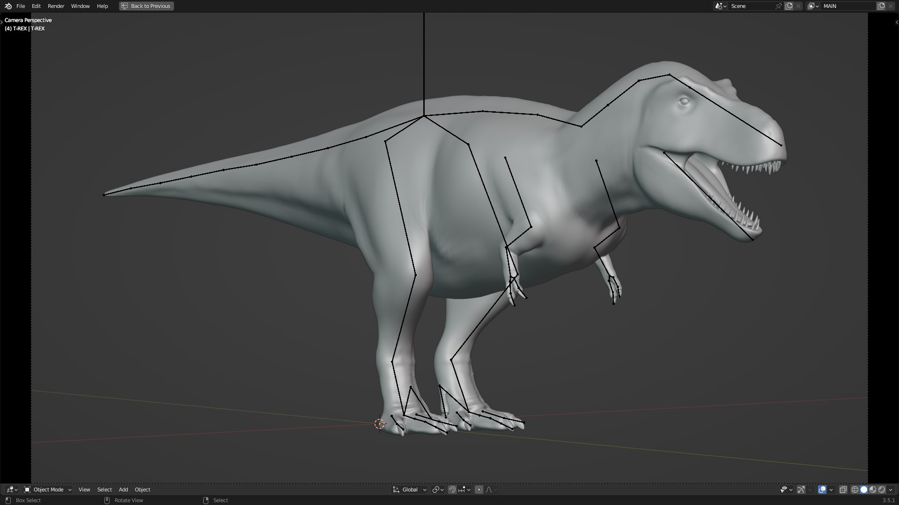Viewport: 899px width, 505px height.
Task: Click the remove view layer X icon
Action: (x=891, y=6)
